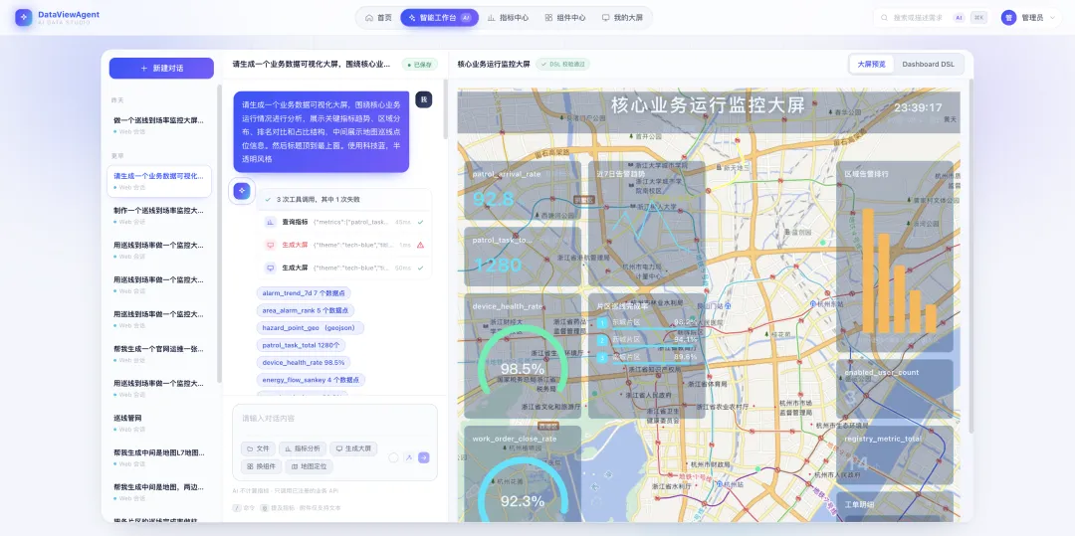Click the 新建对话 button
The height and width of the screenshot is (536, 1075).
[162, 69]
